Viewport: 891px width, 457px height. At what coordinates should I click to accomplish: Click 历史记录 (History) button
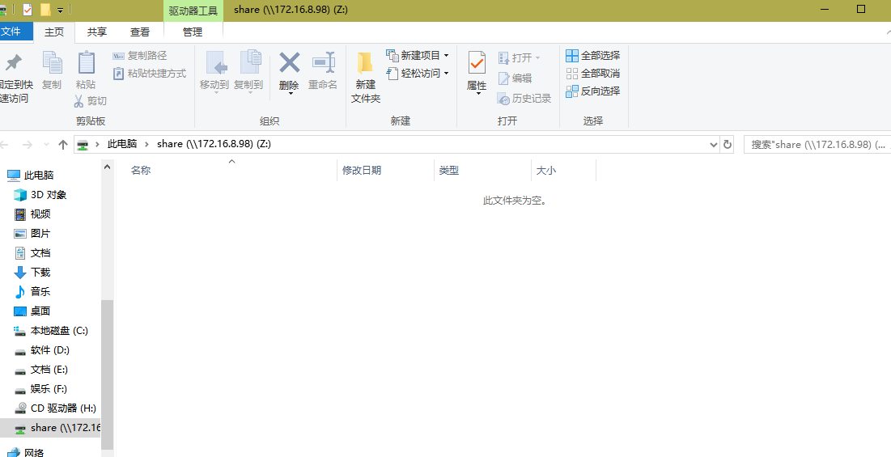click(x=524, y=99)
